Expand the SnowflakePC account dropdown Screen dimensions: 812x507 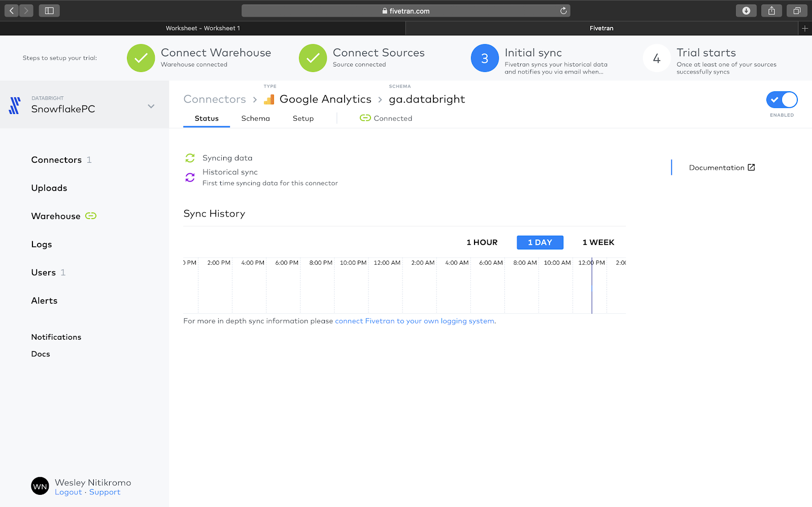click(x=151, y=106)
